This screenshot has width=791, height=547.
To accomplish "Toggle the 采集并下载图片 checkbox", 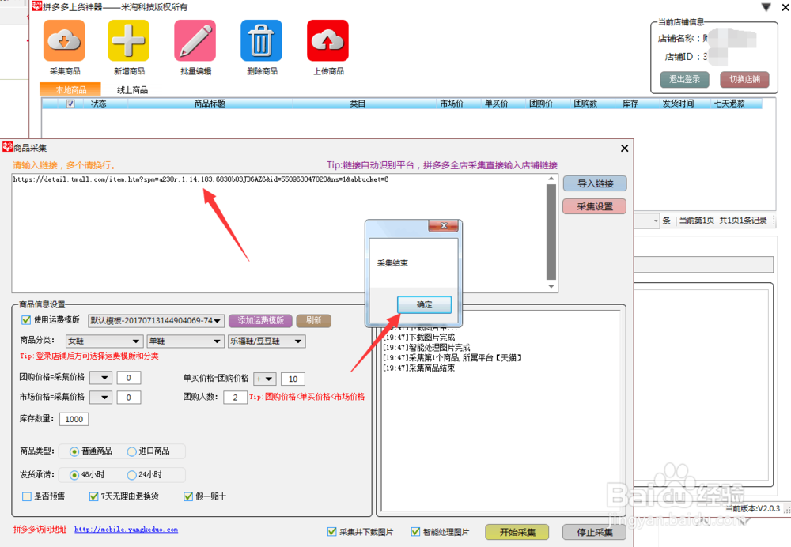I will 332,532.
